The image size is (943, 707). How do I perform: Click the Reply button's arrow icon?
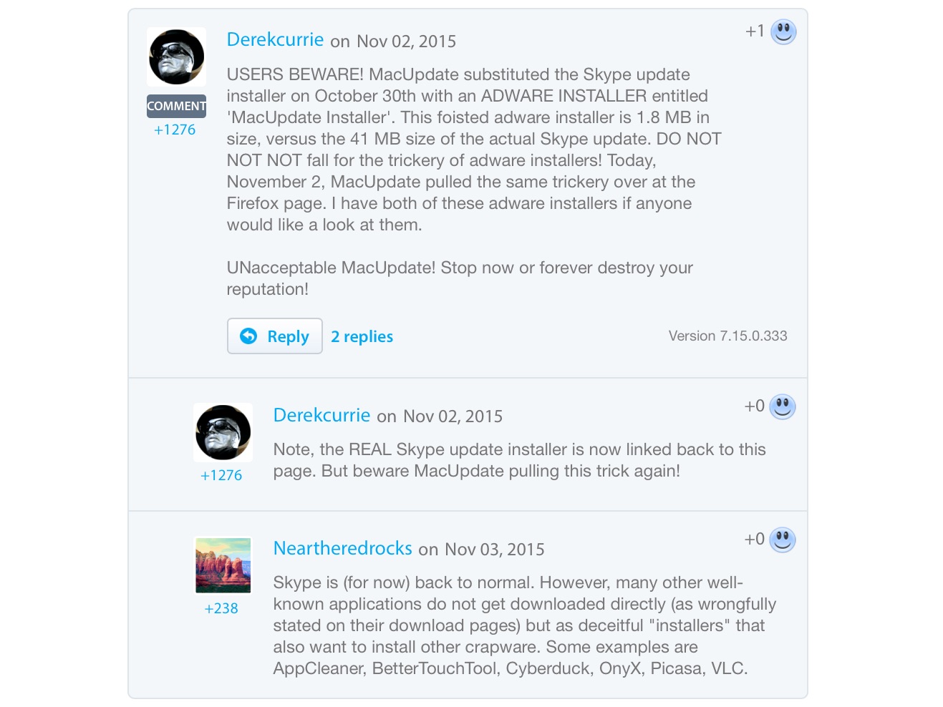point(248,336)
